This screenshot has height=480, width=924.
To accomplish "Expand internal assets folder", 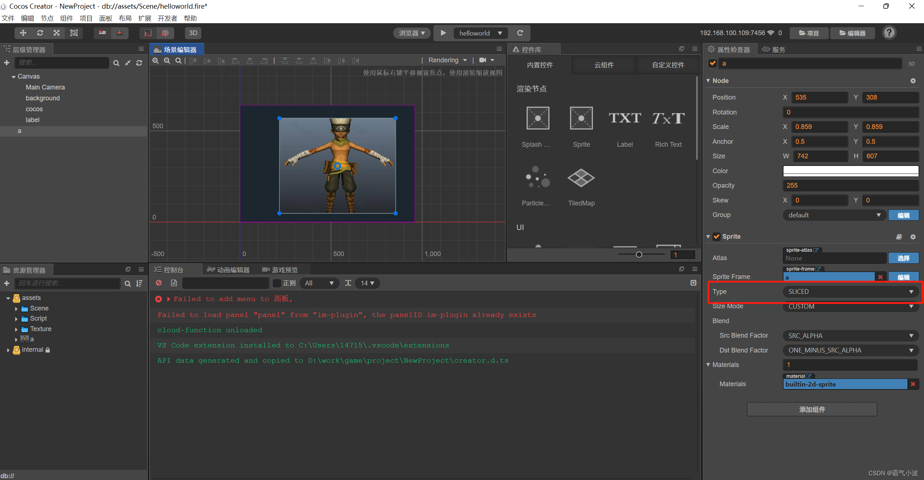I will pyautogui.click(x=8, y=350).
